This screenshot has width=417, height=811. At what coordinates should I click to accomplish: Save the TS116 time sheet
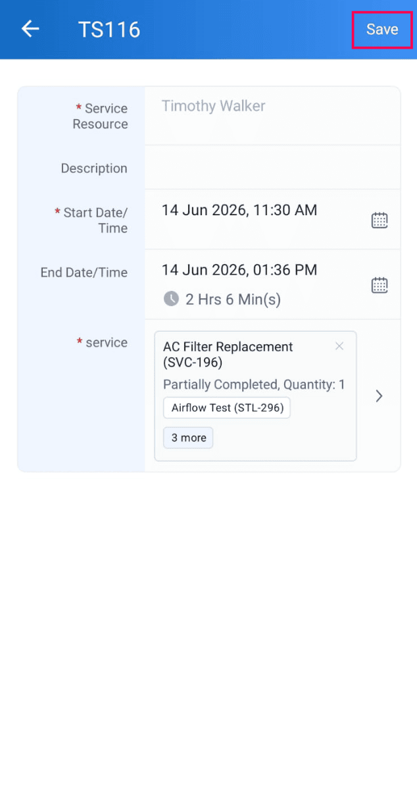382,30
